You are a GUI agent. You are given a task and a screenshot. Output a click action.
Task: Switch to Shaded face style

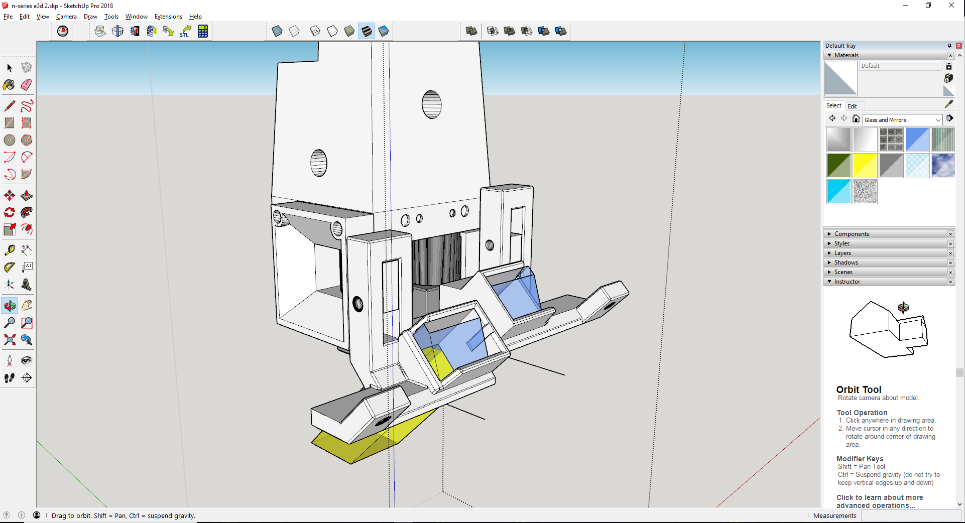[349, 31]
